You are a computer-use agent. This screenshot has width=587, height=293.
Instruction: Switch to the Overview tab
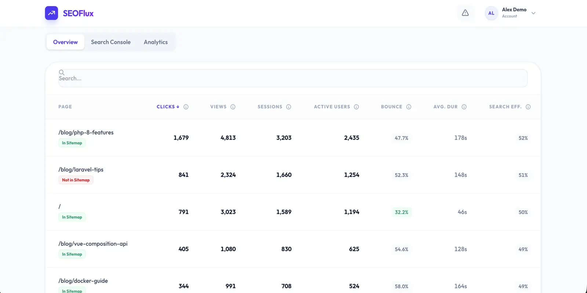[65, 42]
